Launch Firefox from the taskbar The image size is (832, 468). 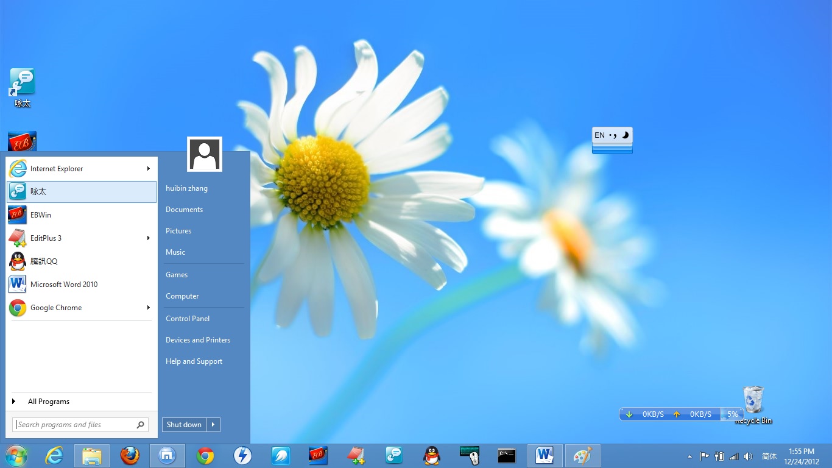click(130, 456)
